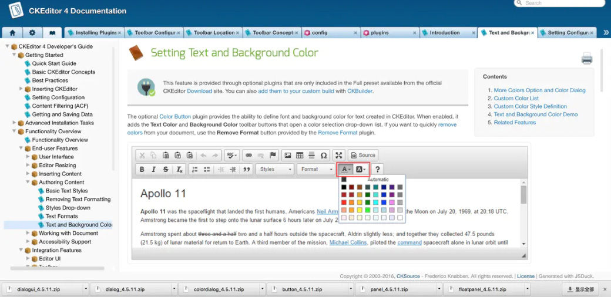Toggle strikethrough formatting in the editor
611x297 pixels.
(166, 169)
